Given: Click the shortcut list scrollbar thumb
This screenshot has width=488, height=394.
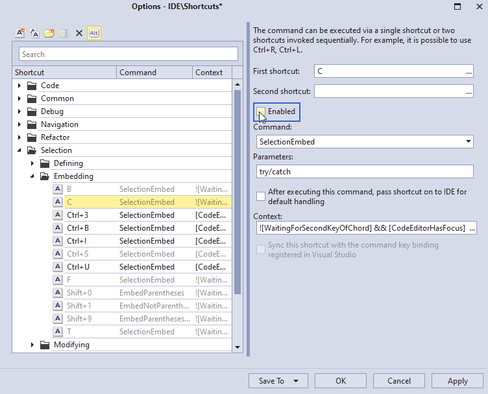Looking at the screenshot, I should [x=238, y=192].
